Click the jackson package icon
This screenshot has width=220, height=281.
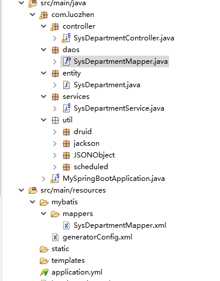(66, 143)
